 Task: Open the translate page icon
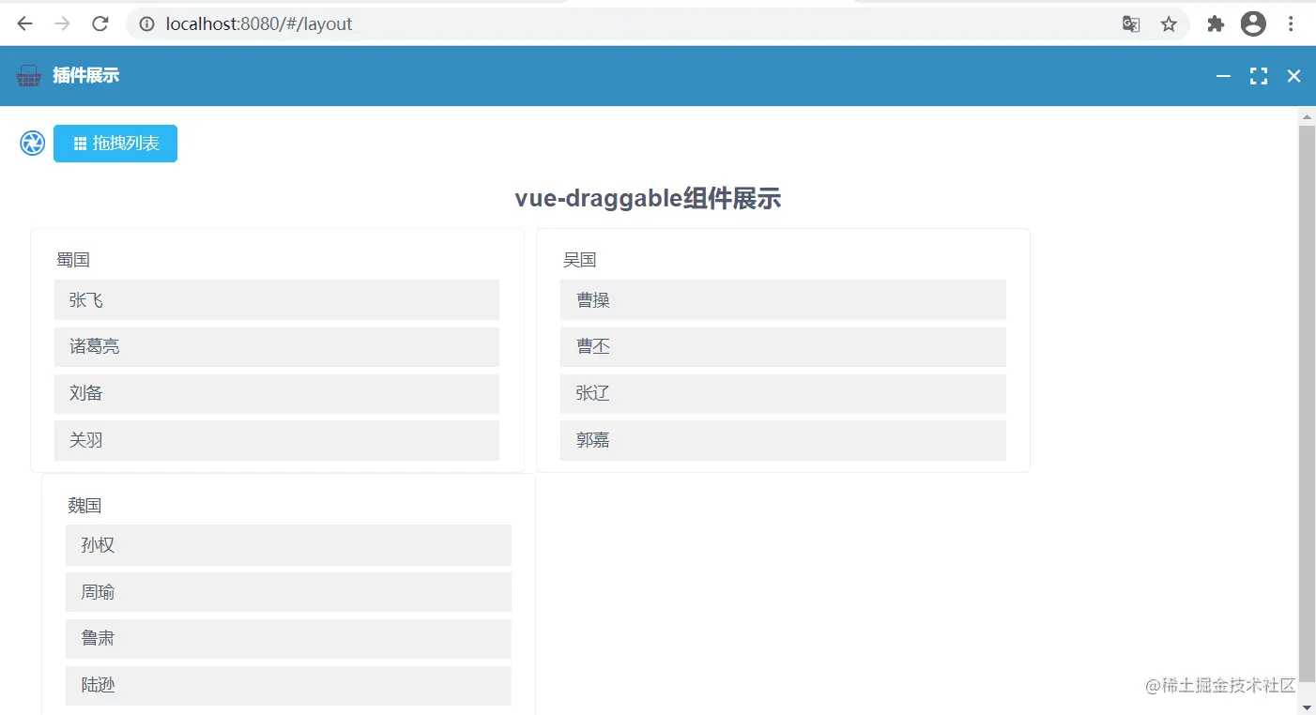(1131, 24)
